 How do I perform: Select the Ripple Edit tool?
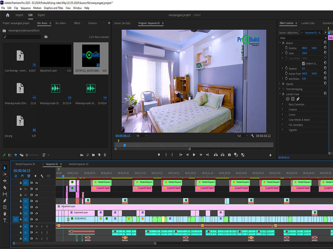click(x=5, y=181)
